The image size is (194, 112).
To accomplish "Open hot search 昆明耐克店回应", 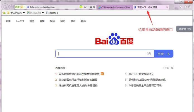I will click(147, 80).
